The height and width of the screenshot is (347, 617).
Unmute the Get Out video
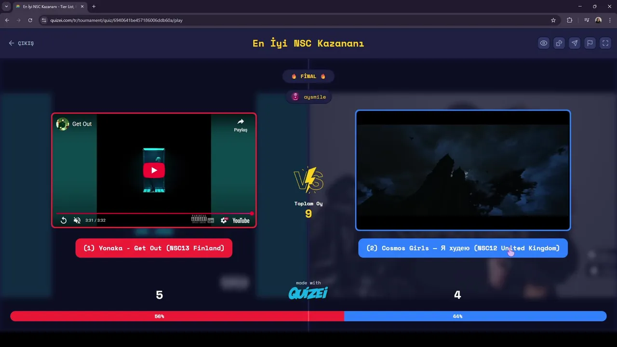77,220
